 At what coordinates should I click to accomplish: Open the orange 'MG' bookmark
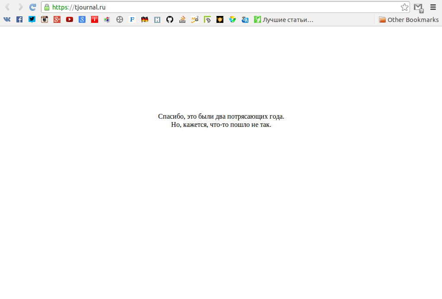click(195, 19)
